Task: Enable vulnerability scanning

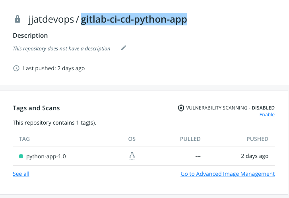Action: (x=267, y=115)
